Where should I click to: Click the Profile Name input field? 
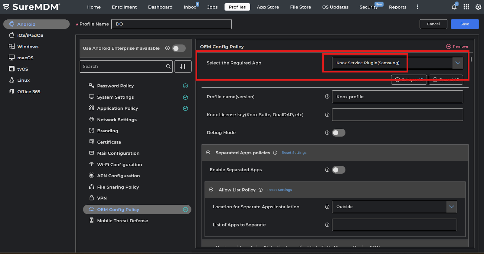171,24
